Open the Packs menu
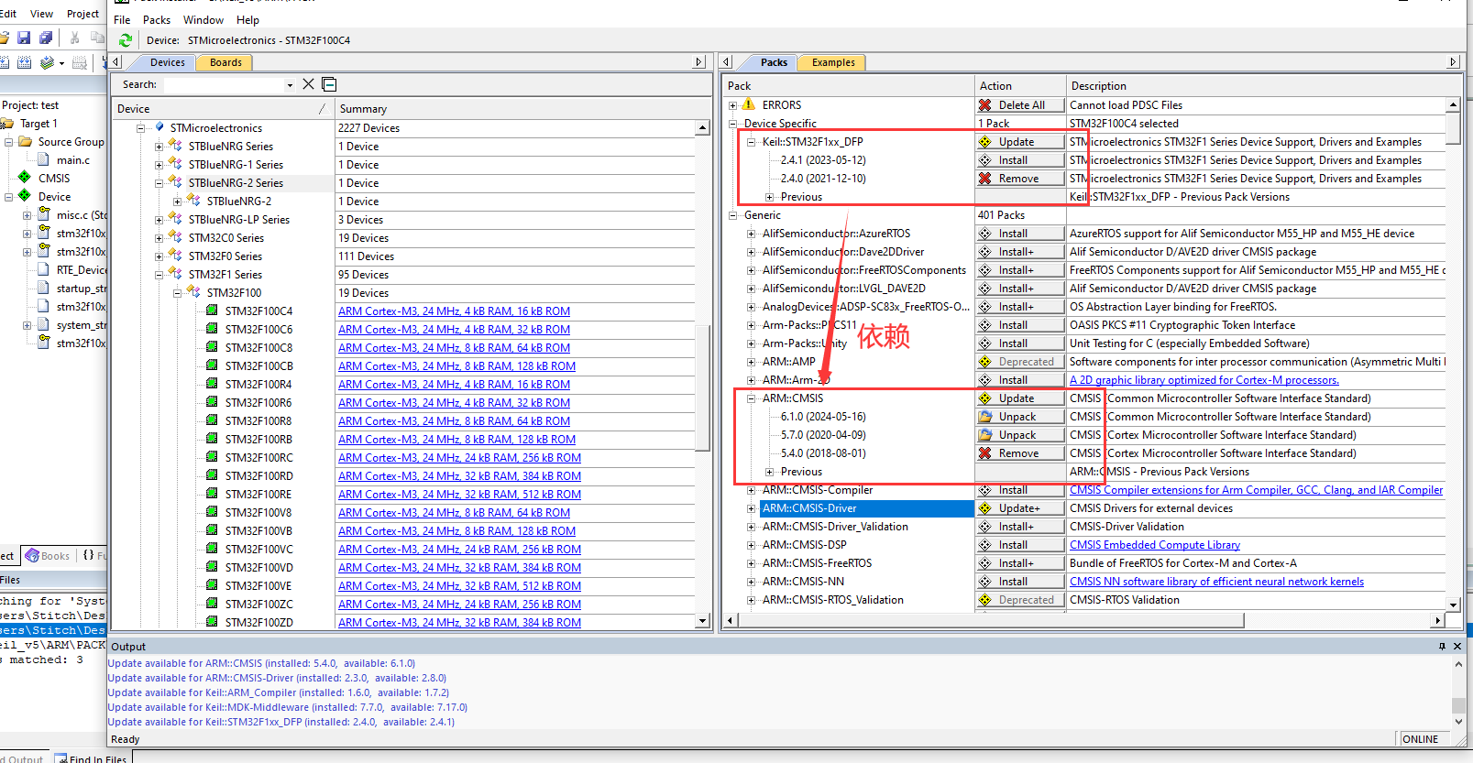 pos(157,19)
